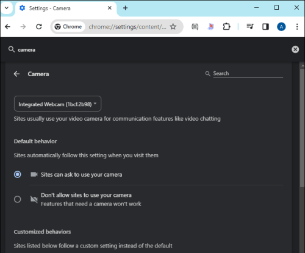305x253 pixels.
Task: Click the browser back arrow button
Action: 8,27
